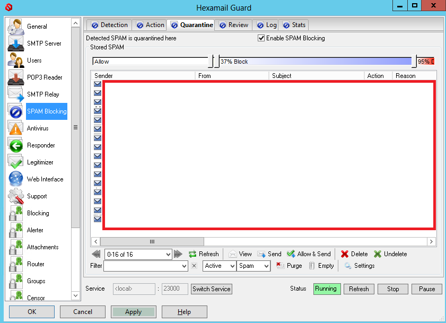The image size is (446, 323).
Task: Click the 95% threshold slider handle
Action: pyautogui.click(x=414, y=61)
